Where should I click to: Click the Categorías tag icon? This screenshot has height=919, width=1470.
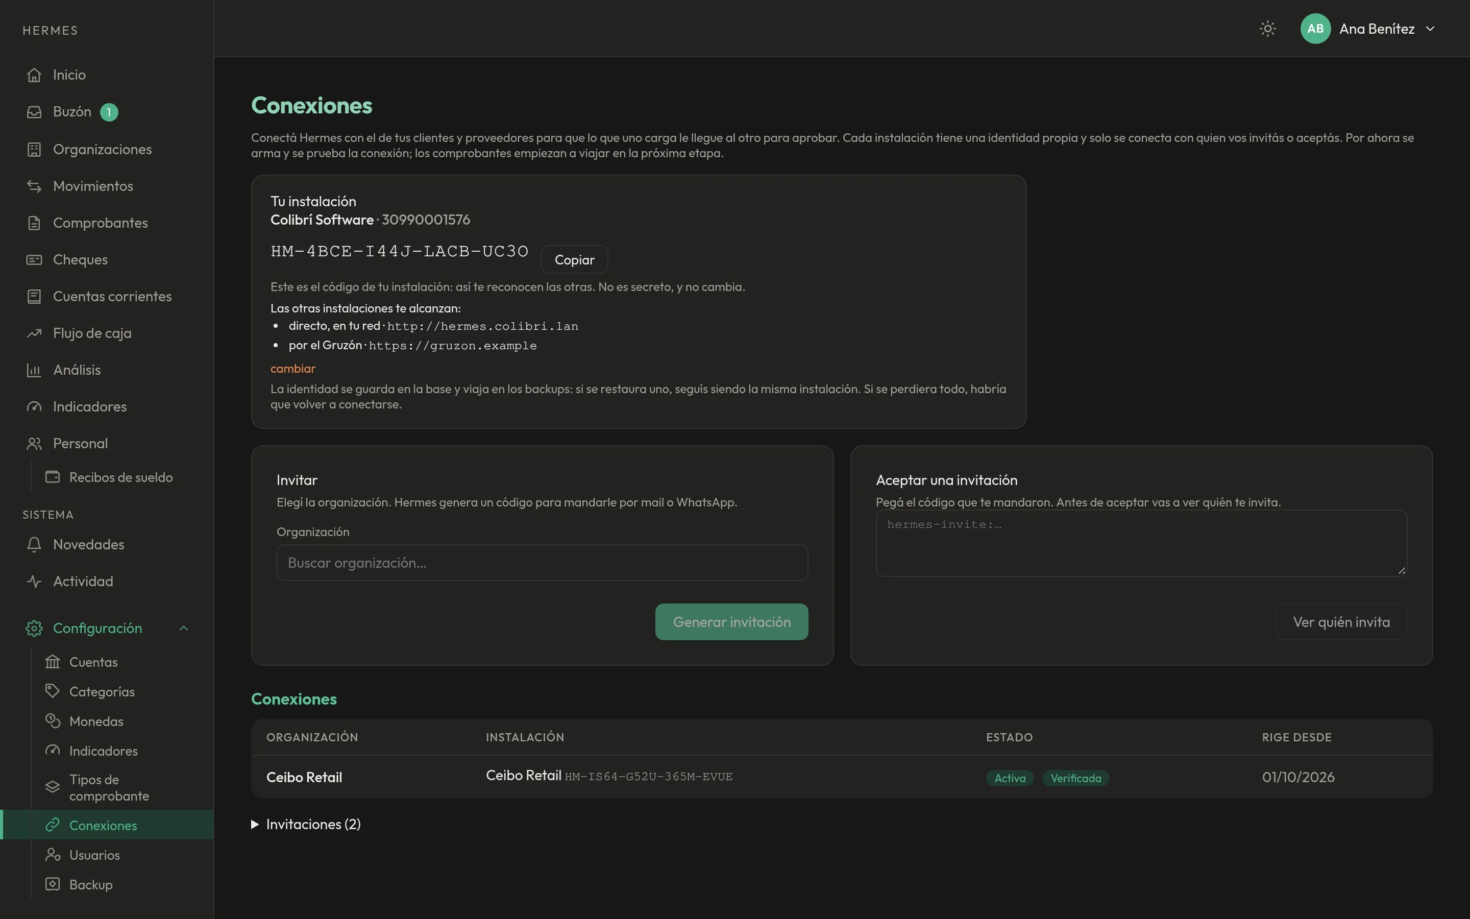53,691
